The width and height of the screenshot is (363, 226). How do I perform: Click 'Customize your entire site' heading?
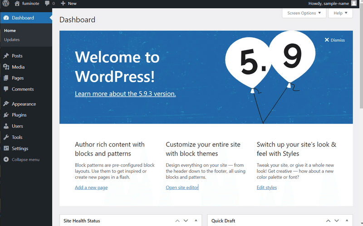coord(203,149)
